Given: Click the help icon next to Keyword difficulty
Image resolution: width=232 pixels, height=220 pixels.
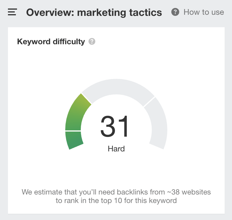Looking at the screenshot, I should [x=92, y=42].
